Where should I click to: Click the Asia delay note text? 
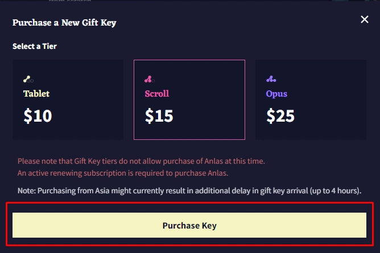click(x=189, y=191)
